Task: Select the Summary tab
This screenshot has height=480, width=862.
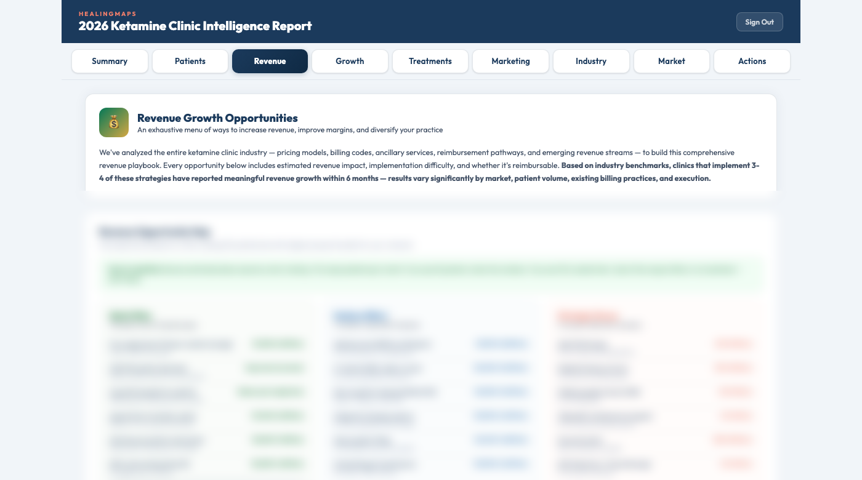Action: click(110, 61)
